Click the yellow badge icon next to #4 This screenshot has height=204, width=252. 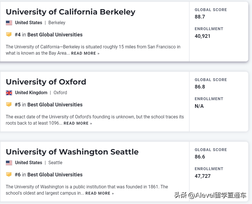(x=9, y=34)
